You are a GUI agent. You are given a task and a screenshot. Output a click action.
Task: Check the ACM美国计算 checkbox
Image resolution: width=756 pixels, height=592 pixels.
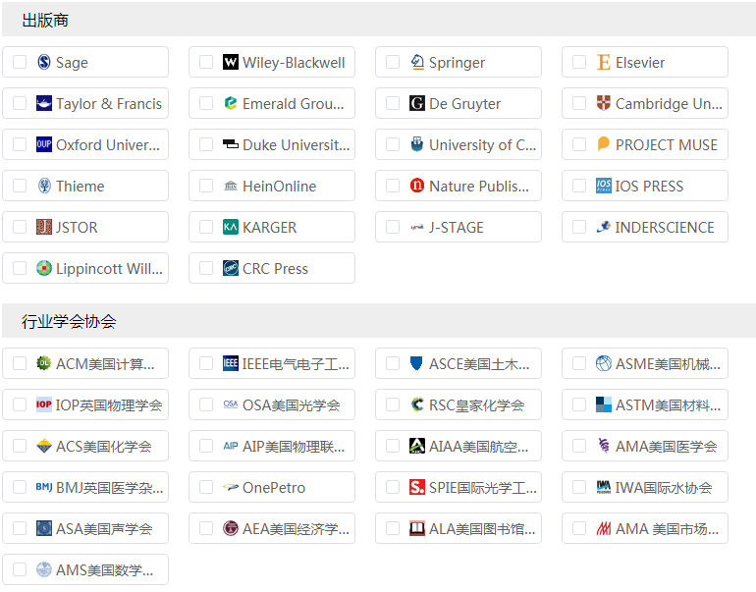tap(20, 363)
